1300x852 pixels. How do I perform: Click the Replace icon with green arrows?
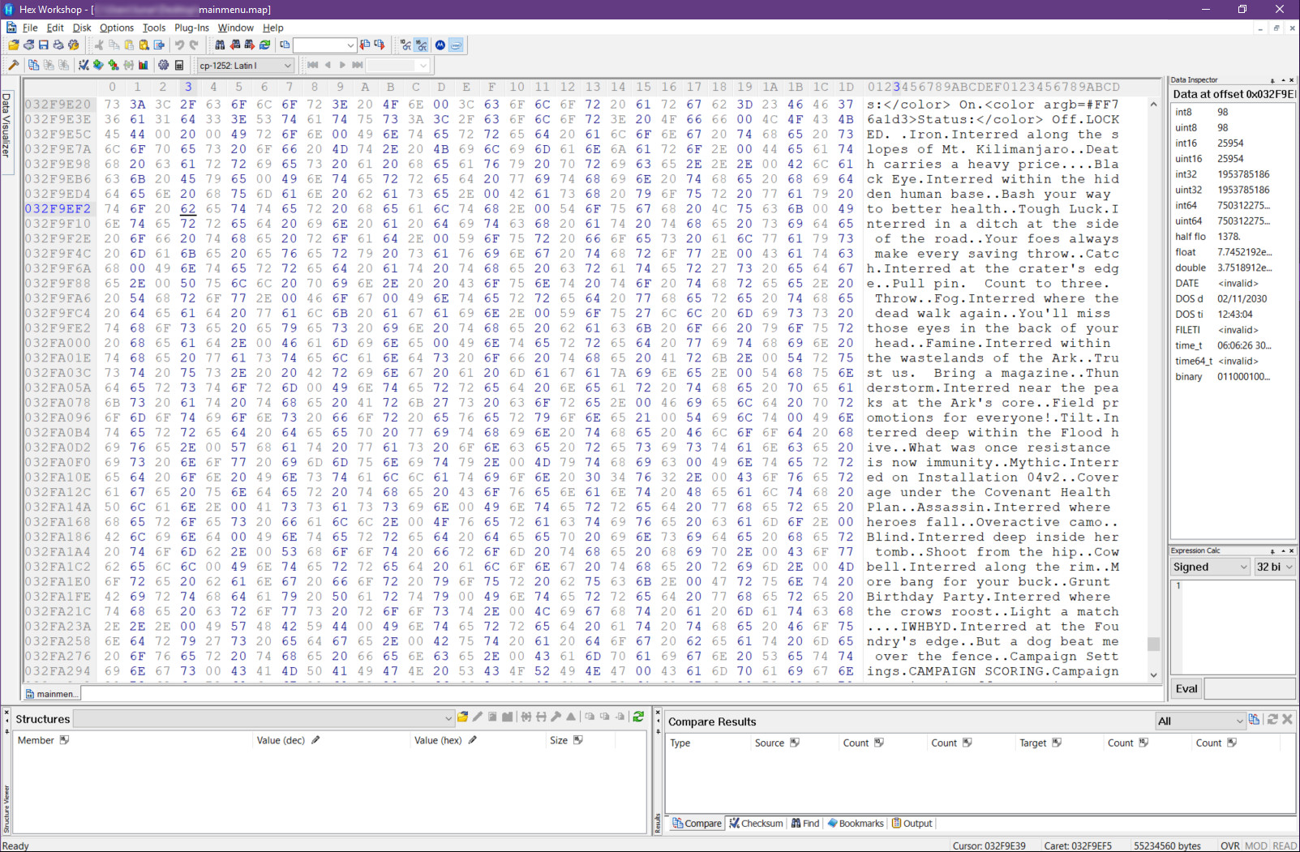point(264,45)
